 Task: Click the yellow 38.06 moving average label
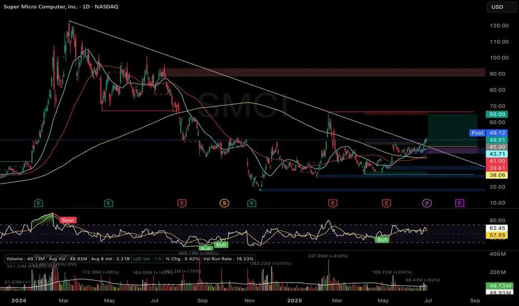tap(497, 175)
